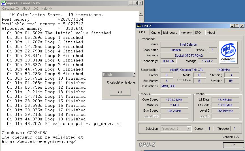Viewport: 245px width, 151px height.
Task: Minimize the CPU-Z window
Action: tap(232, 25)
